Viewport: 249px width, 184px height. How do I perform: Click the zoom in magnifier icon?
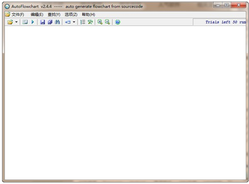[x=100, y=22]
